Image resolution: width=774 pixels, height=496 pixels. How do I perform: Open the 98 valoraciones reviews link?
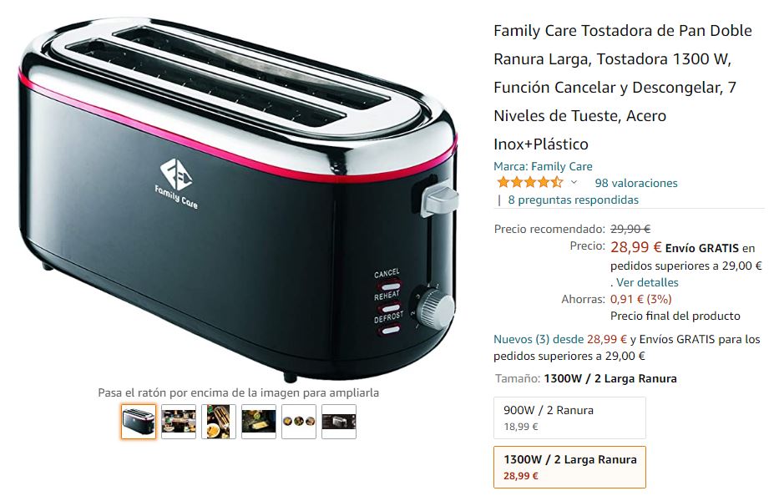coord(635,183)
